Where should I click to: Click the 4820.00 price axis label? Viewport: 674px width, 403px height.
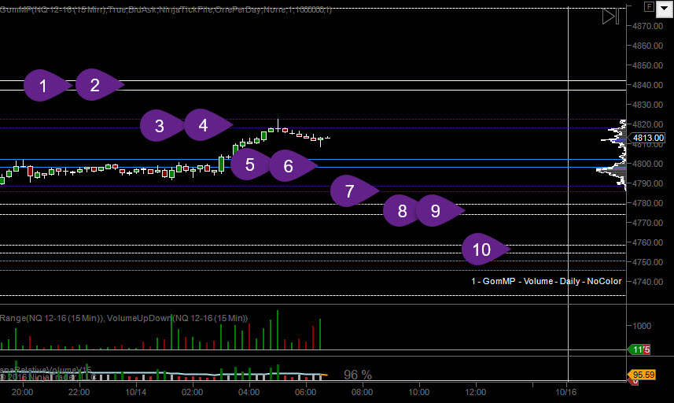[x=647, y=124]
